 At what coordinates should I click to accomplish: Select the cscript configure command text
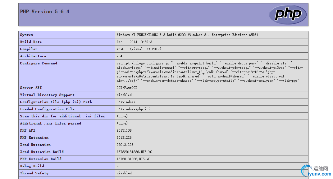coord(210,72)
